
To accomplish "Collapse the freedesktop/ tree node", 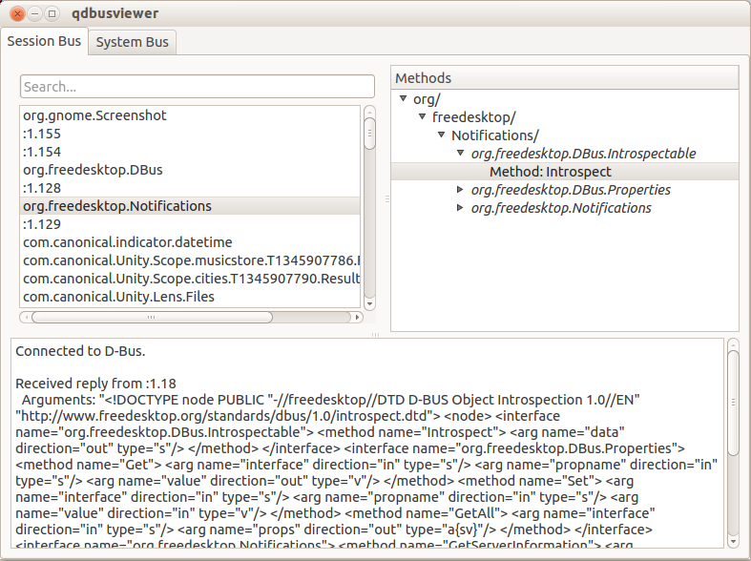I will (422, 116).
